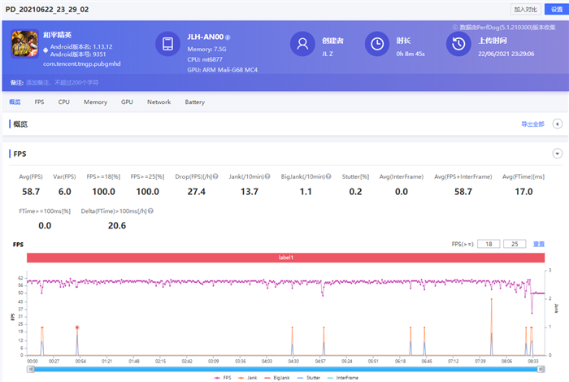The height and width of the screenshot is (382, 569).
Task: Click the creator user profile icon
Action: coord(302,44)
